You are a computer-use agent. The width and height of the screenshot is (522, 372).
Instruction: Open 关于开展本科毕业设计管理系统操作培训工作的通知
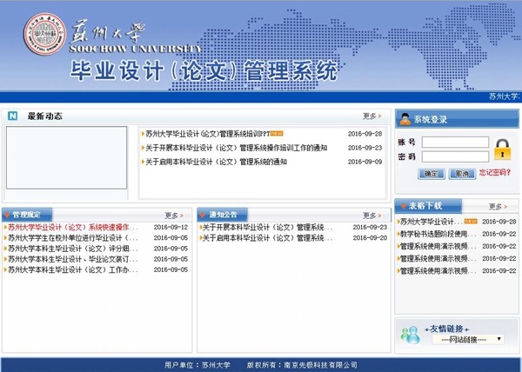[237, 148]
